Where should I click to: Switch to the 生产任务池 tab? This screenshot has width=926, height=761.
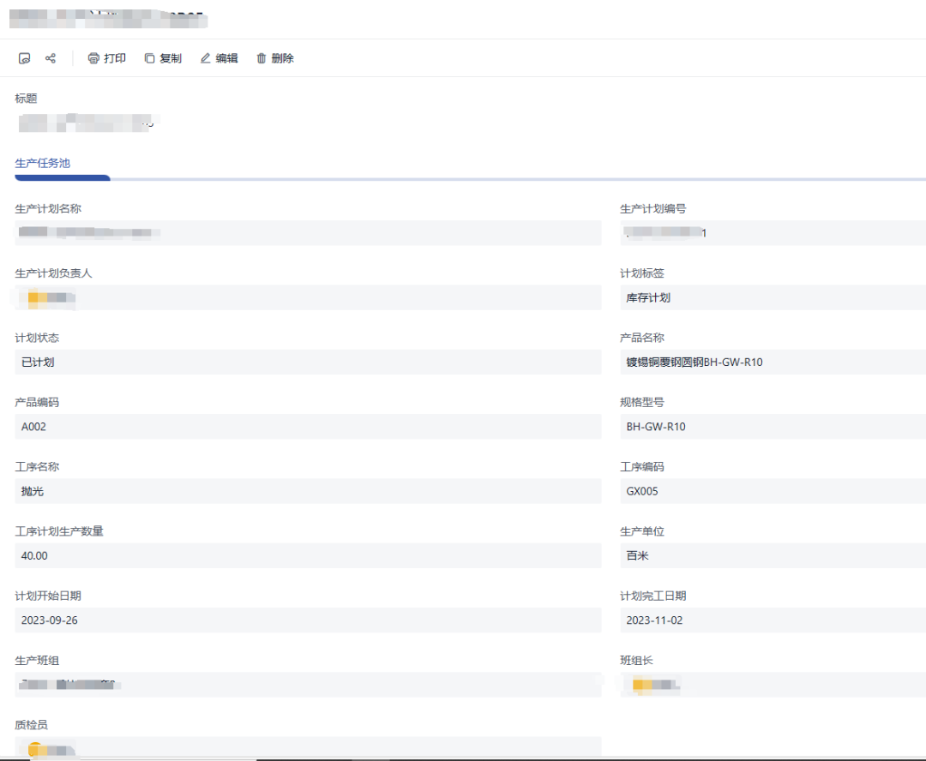(x=43, y=163)
